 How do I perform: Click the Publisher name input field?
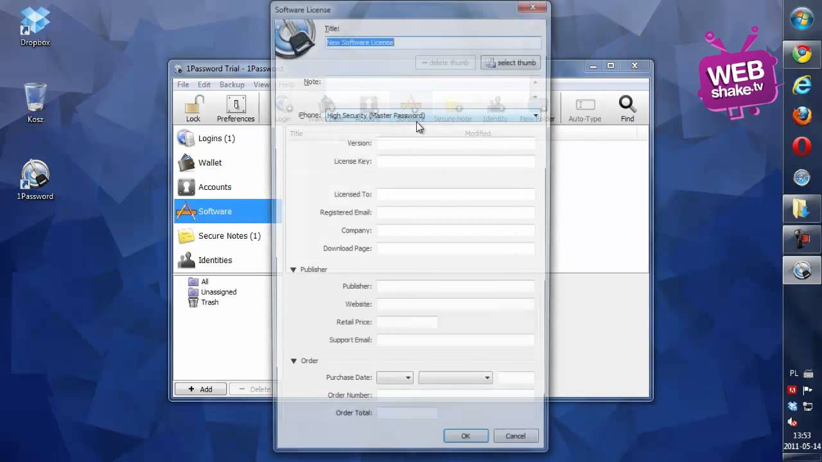tap(455, 286)
